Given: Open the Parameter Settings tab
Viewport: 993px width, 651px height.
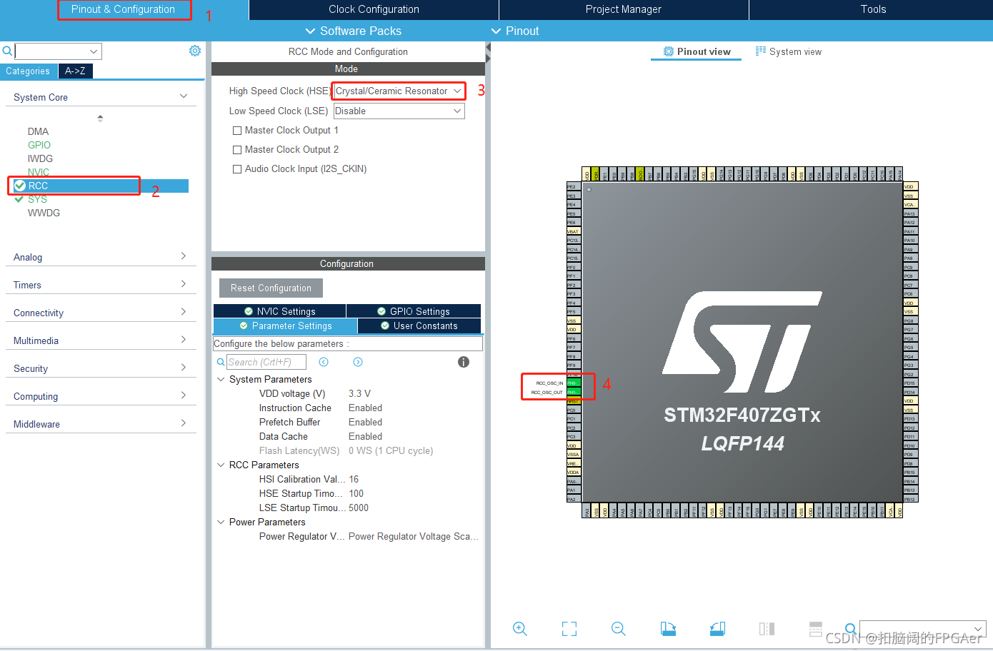Looking at the screenshot, I should pyautogui.click(x=285, y=325).
